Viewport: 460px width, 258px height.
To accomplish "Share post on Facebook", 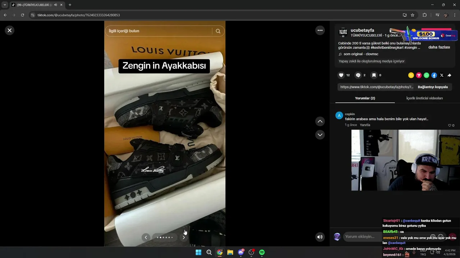I will (434, 75).
